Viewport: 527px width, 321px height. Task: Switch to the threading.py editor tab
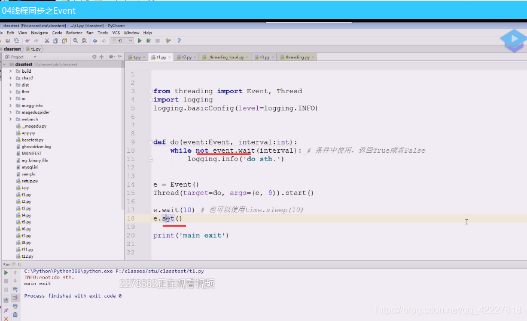tap(297, 57)
